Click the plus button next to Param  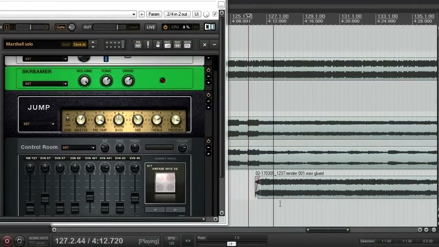(141, 14)
